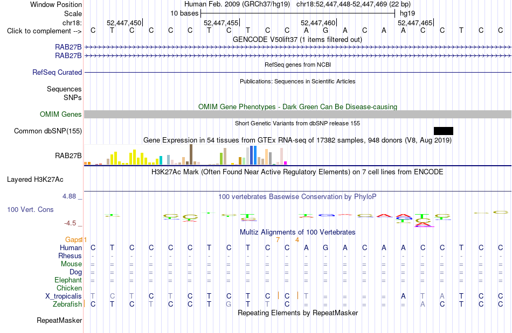Click the orange gap number 7
This screenshot has width=512, height=333.
[278, 240]
